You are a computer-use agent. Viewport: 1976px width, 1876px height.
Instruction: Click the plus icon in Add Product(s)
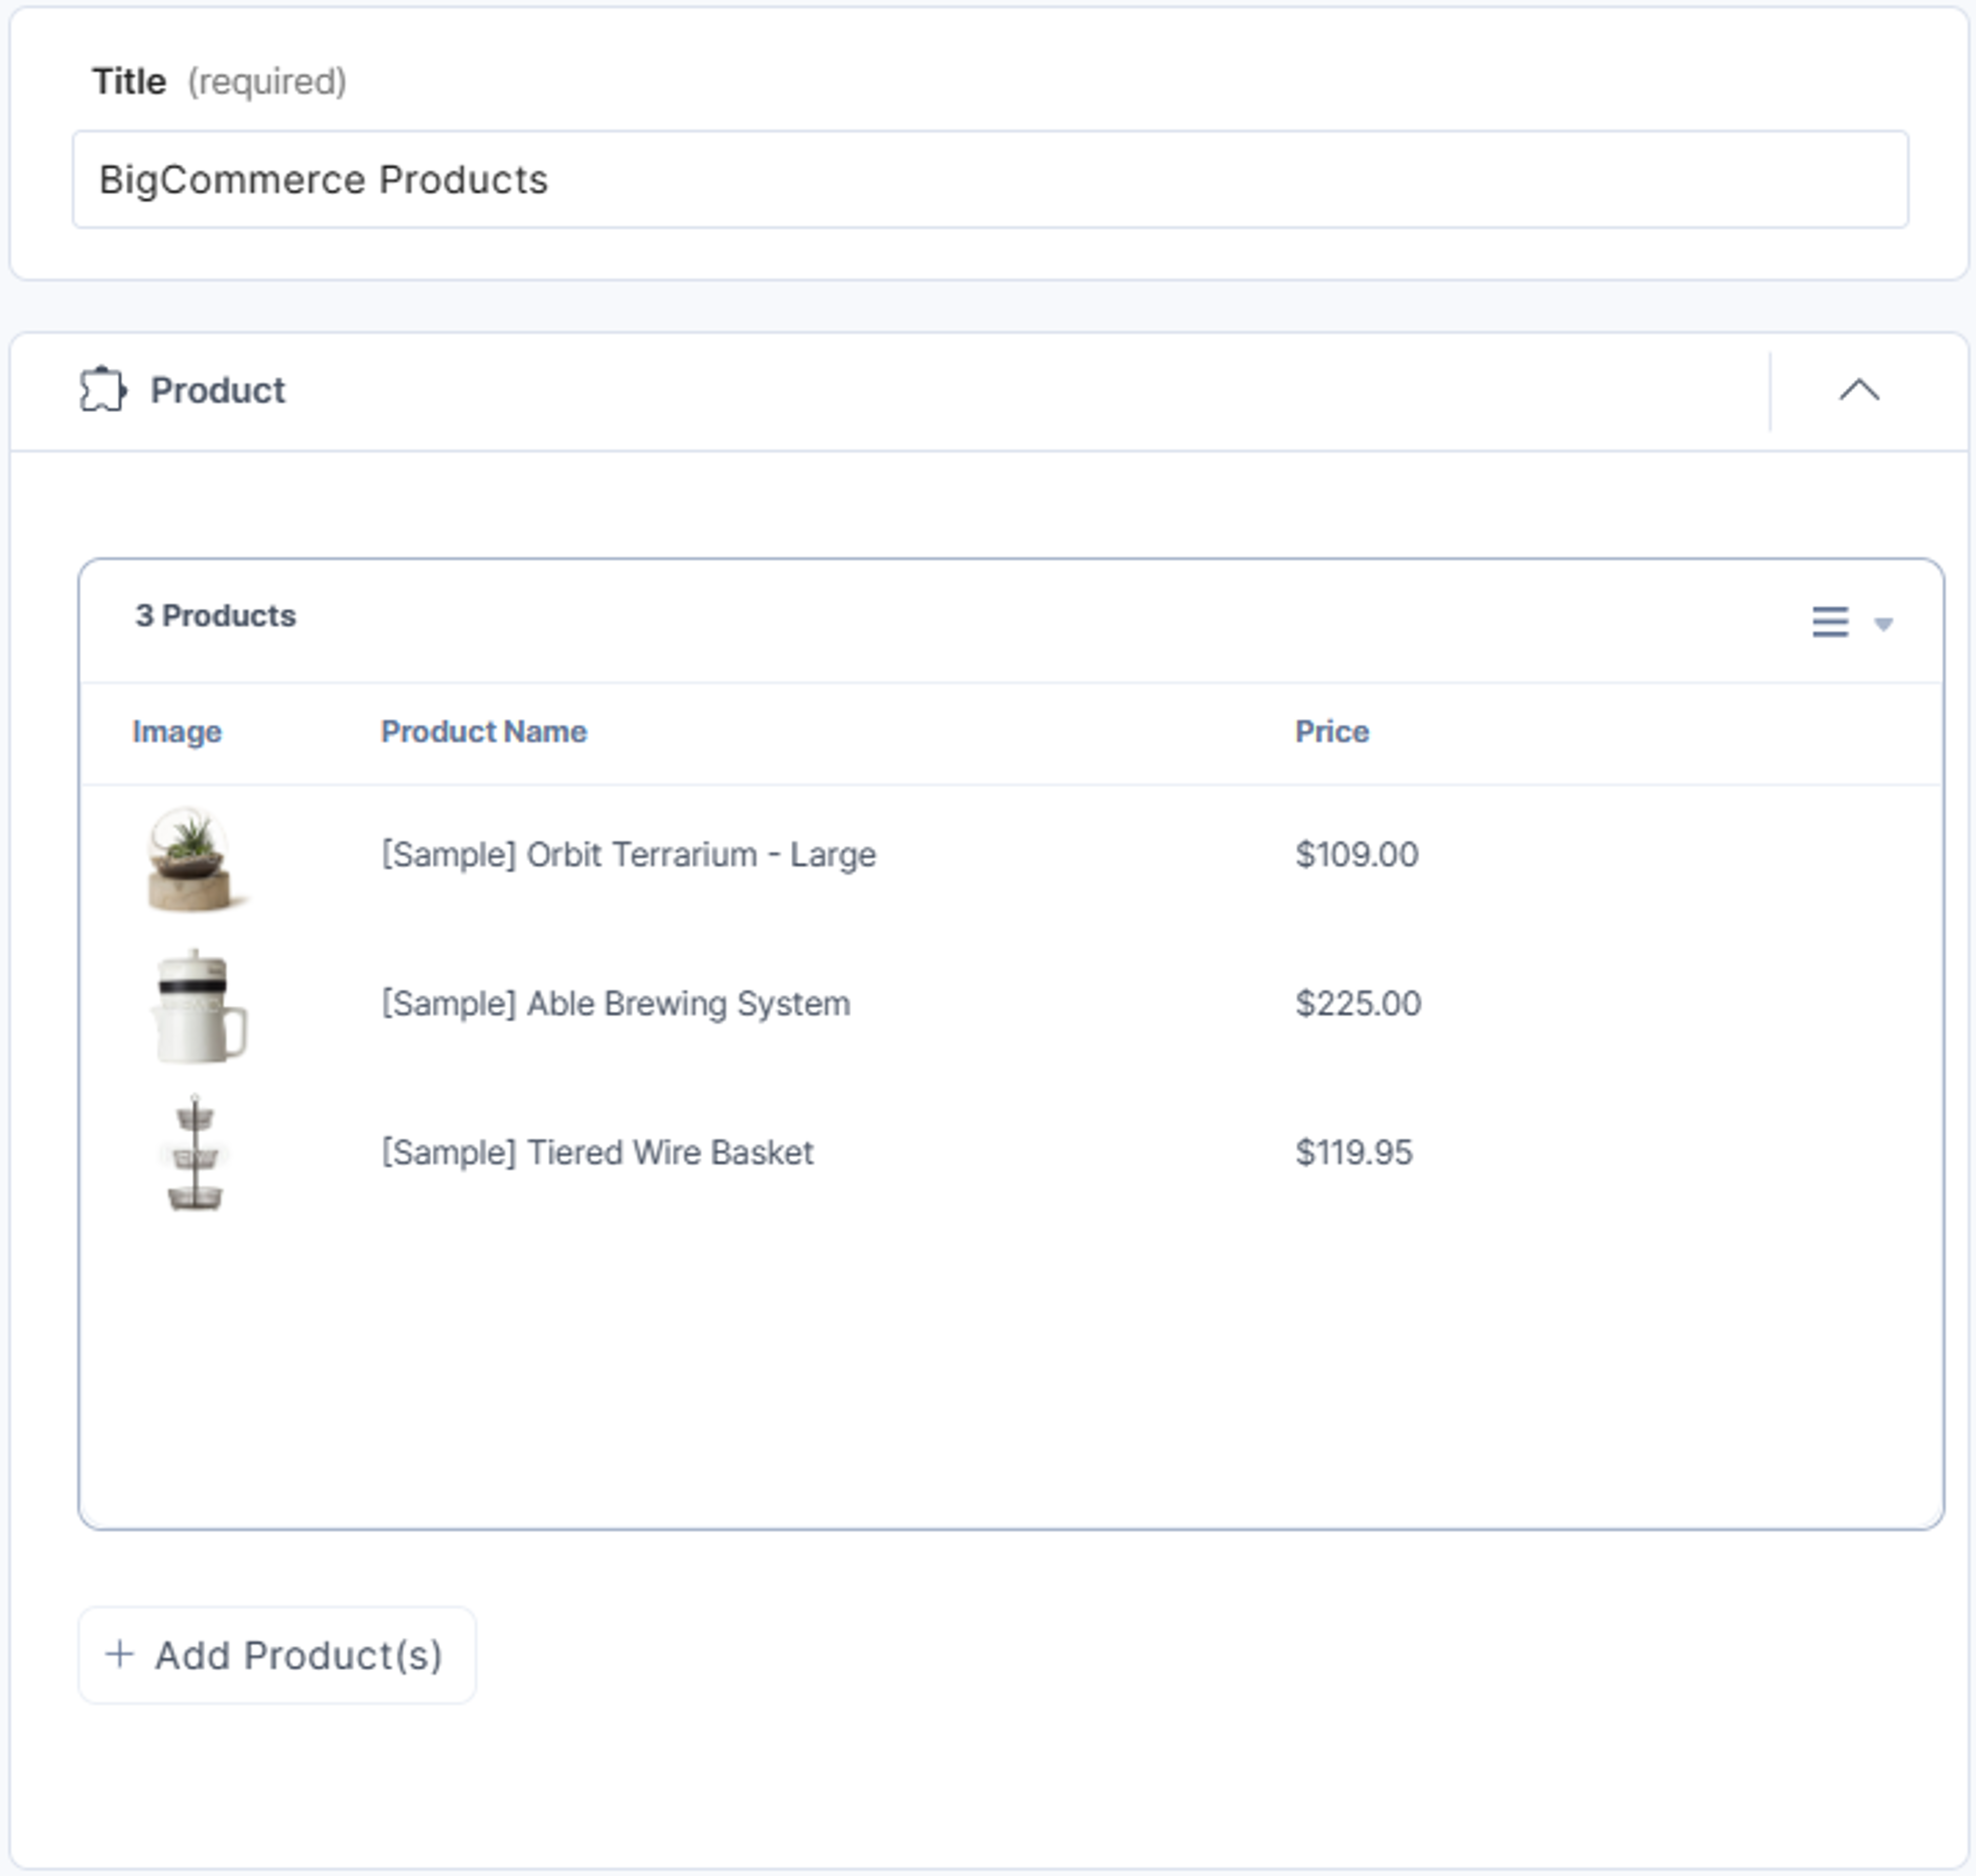tap(119, 1654)
